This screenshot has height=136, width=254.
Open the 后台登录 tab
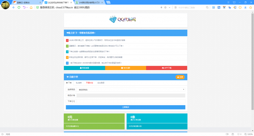(x=101, y=83)
